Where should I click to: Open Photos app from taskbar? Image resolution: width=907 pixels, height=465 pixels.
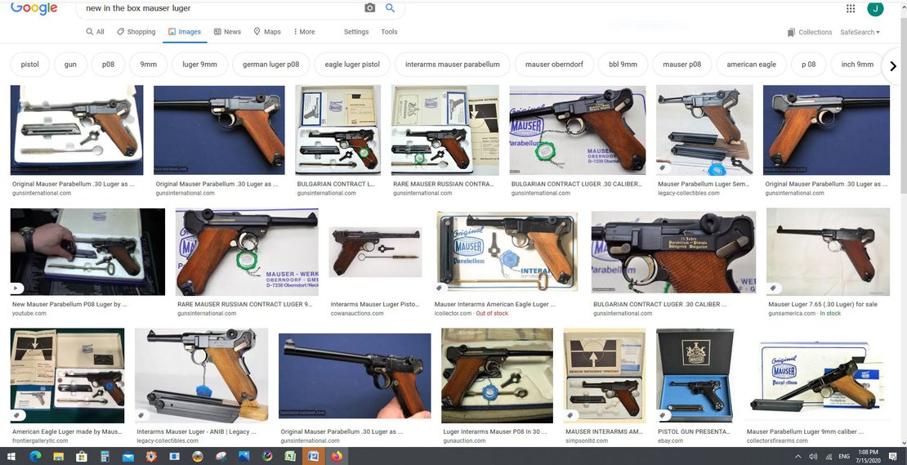[x=244, y=456]
